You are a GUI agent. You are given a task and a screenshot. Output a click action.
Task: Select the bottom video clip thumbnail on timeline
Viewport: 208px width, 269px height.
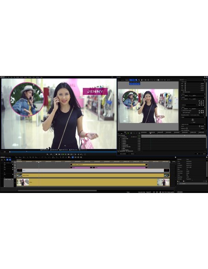23,182
